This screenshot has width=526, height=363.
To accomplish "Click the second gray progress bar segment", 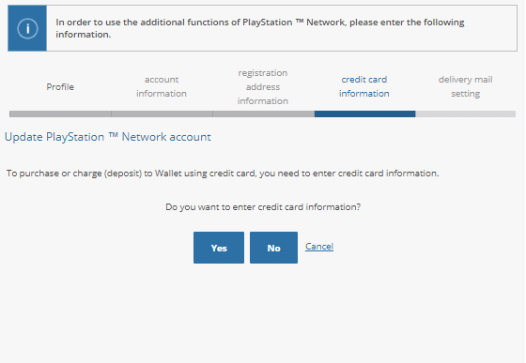I will pos(162,113).
